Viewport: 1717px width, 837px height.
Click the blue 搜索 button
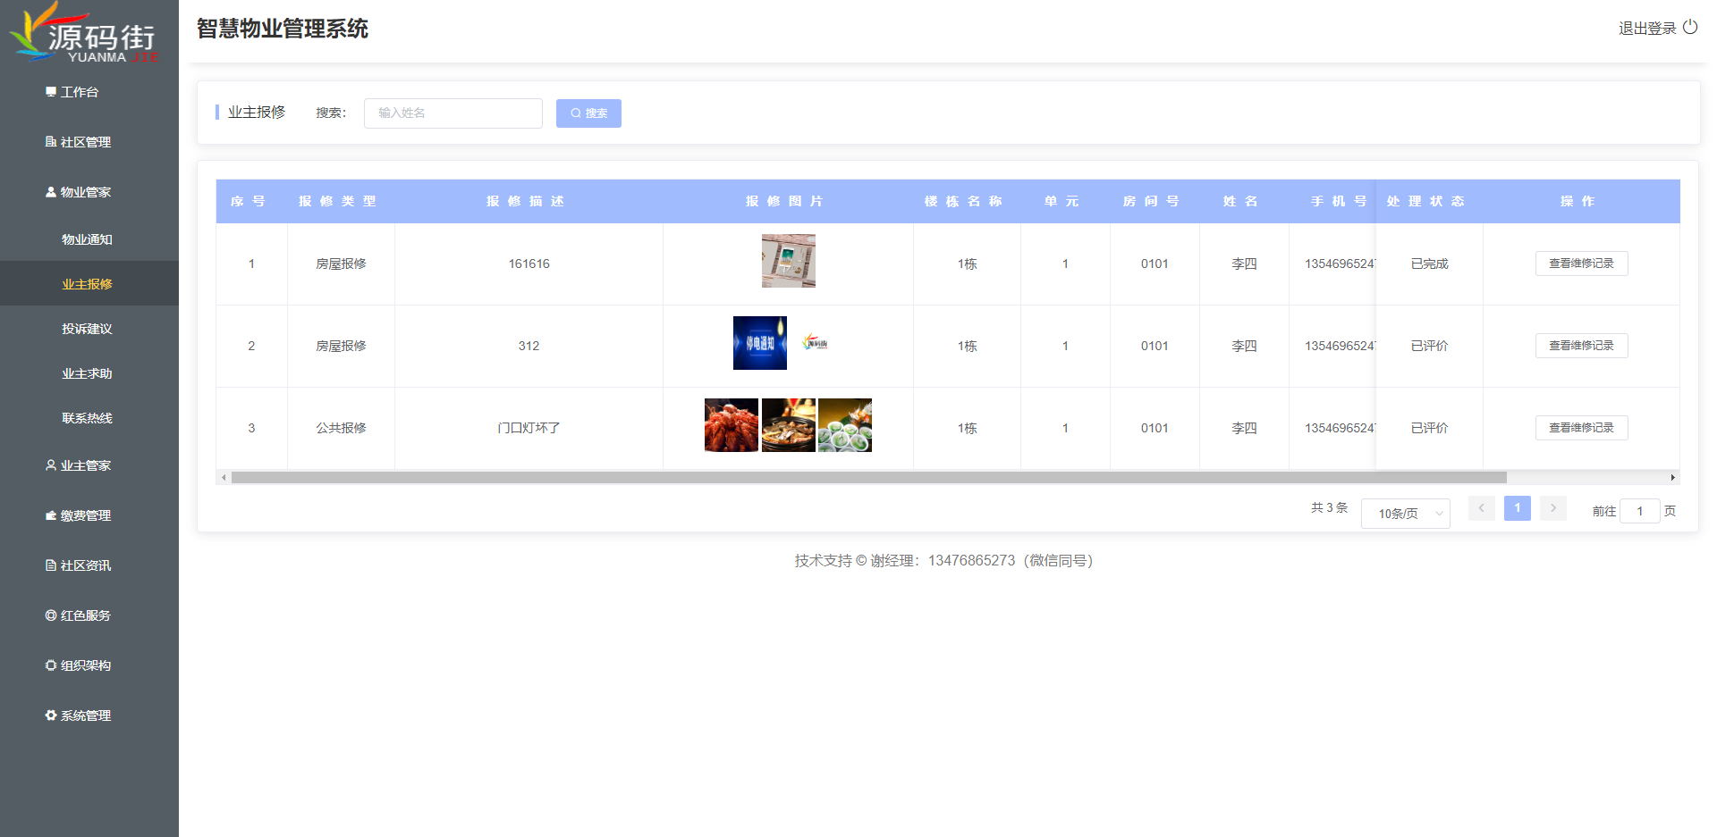point(588,113)
